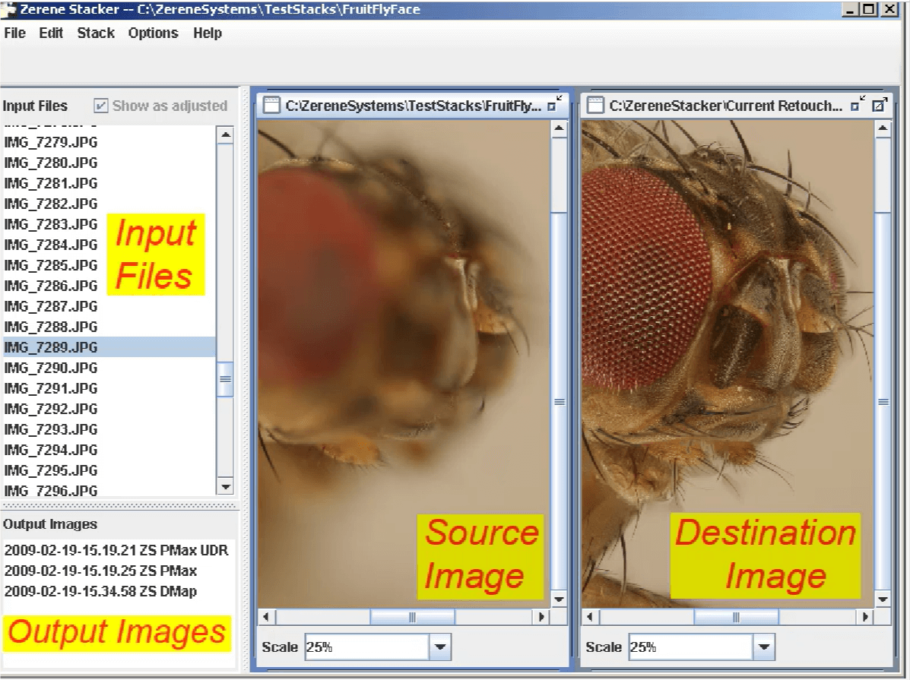Click source Scale 25% field
The image size is (910, 680).
pos(366,647)
